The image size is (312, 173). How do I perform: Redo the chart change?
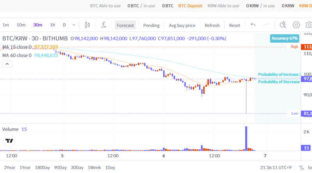266,25
